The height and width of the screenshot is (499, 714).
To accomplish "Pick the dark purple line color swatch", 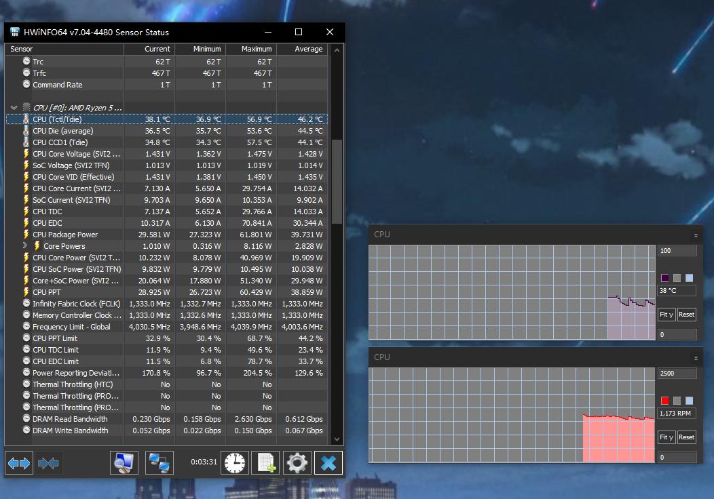I will click(665, 278).
